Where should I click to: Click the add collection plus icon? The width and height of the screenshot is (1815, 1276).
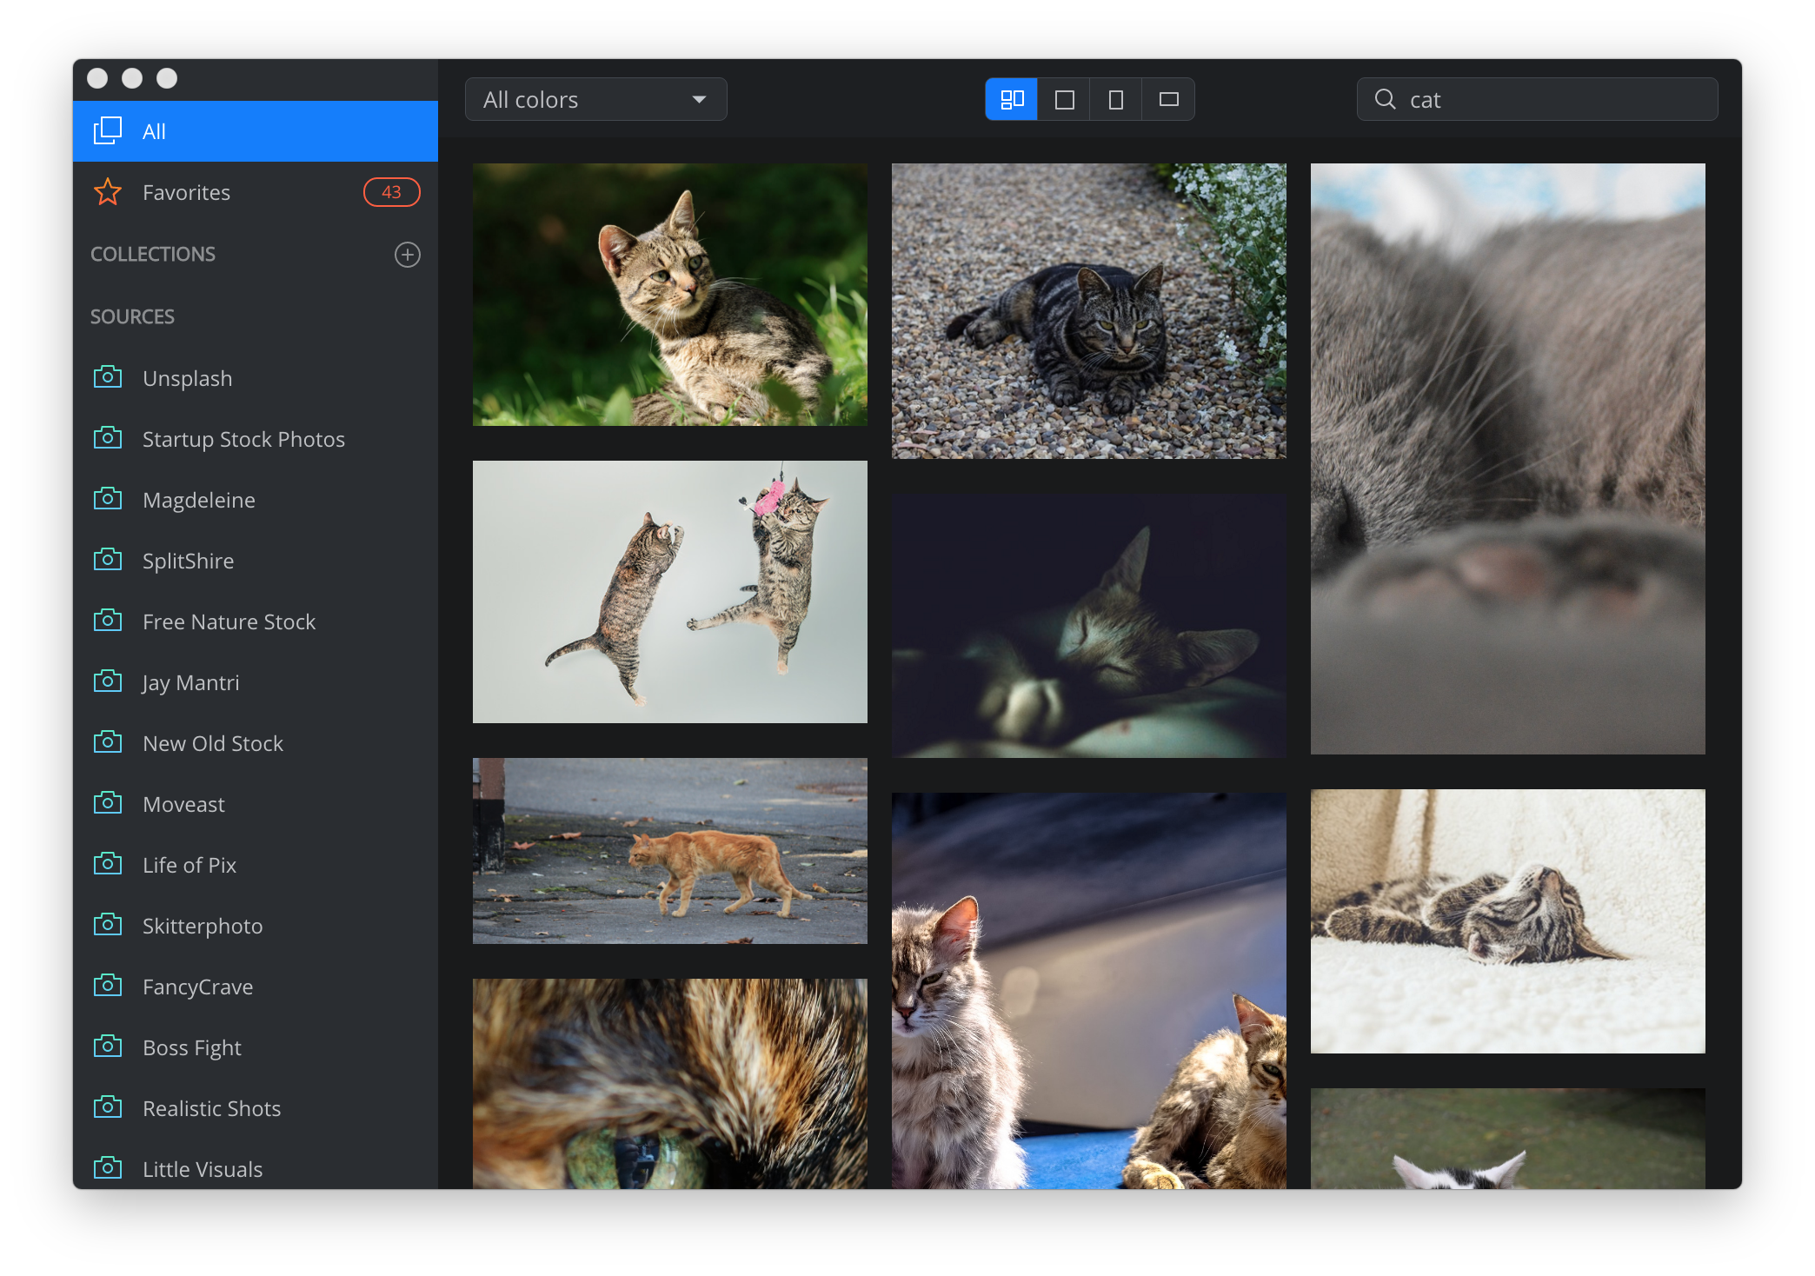coord(407,255)
